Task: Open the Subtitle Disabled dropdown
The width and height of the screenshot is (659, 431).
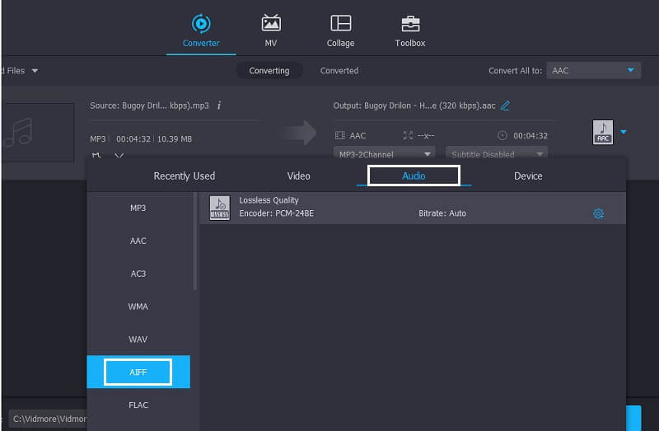Action: 497,154
